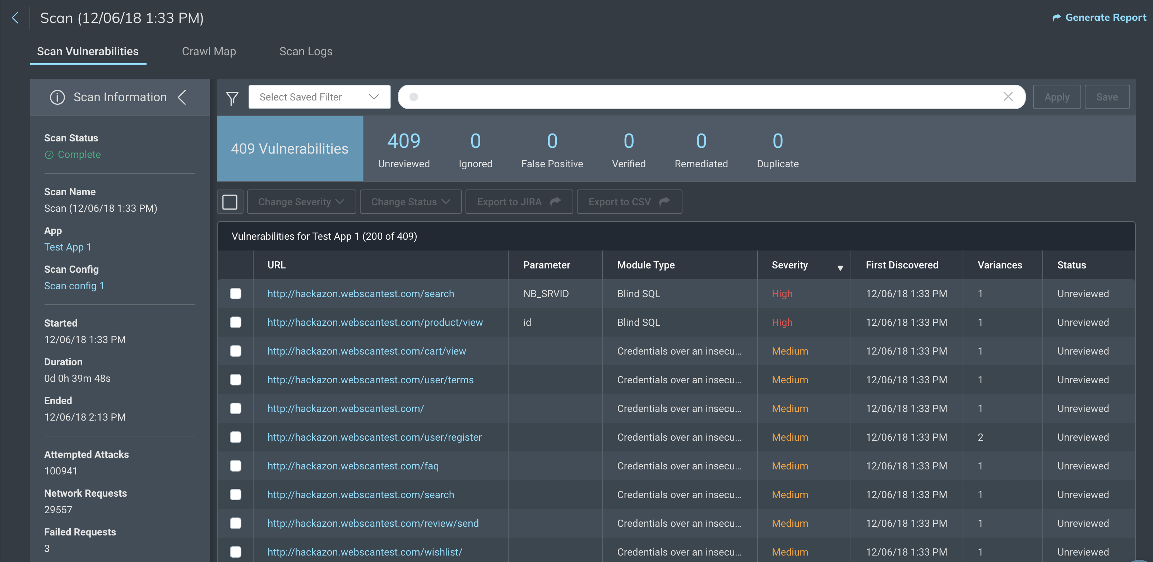
Task: Filter by Verified count
Action: coord(629,150)
